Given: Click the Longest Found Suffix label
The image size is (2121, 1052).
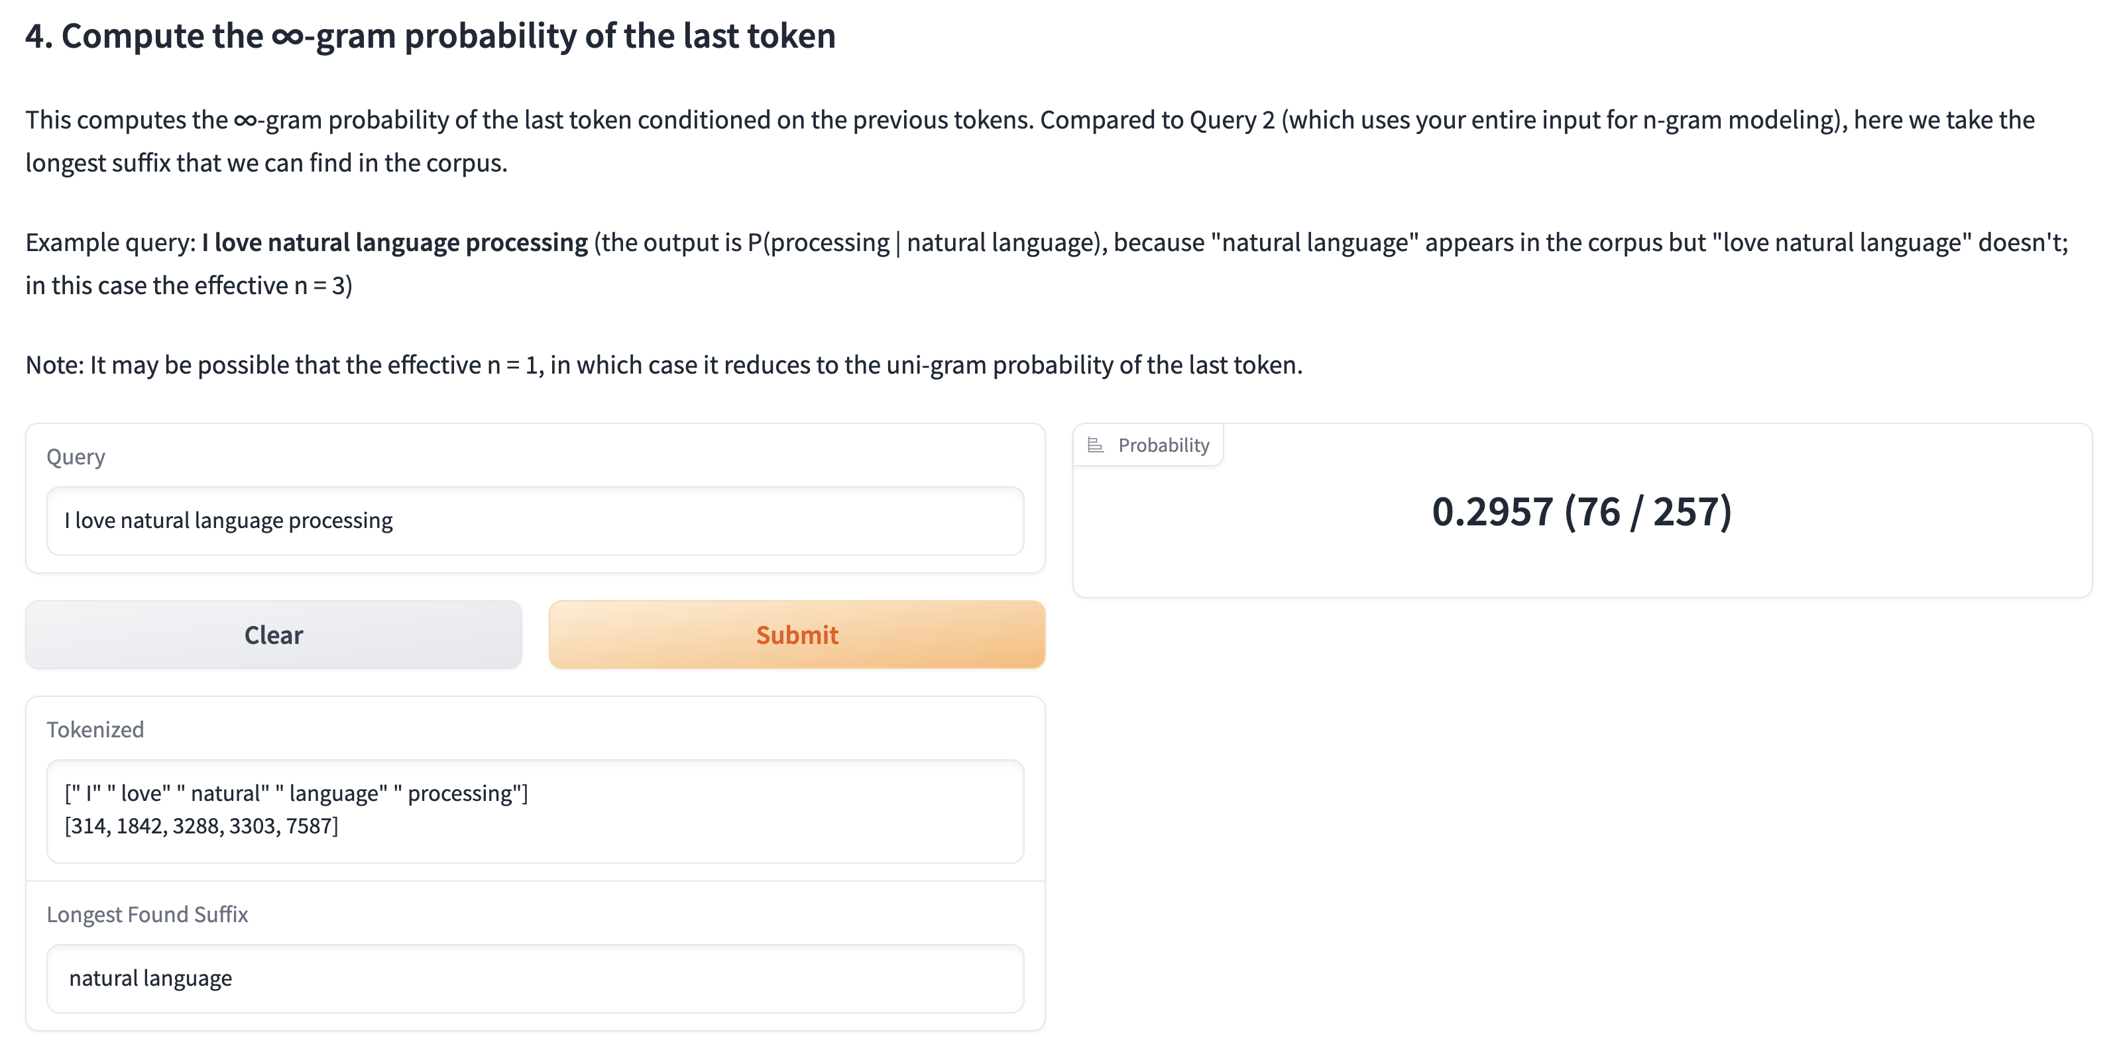Looking at the screenshot, I should [146, 914].
